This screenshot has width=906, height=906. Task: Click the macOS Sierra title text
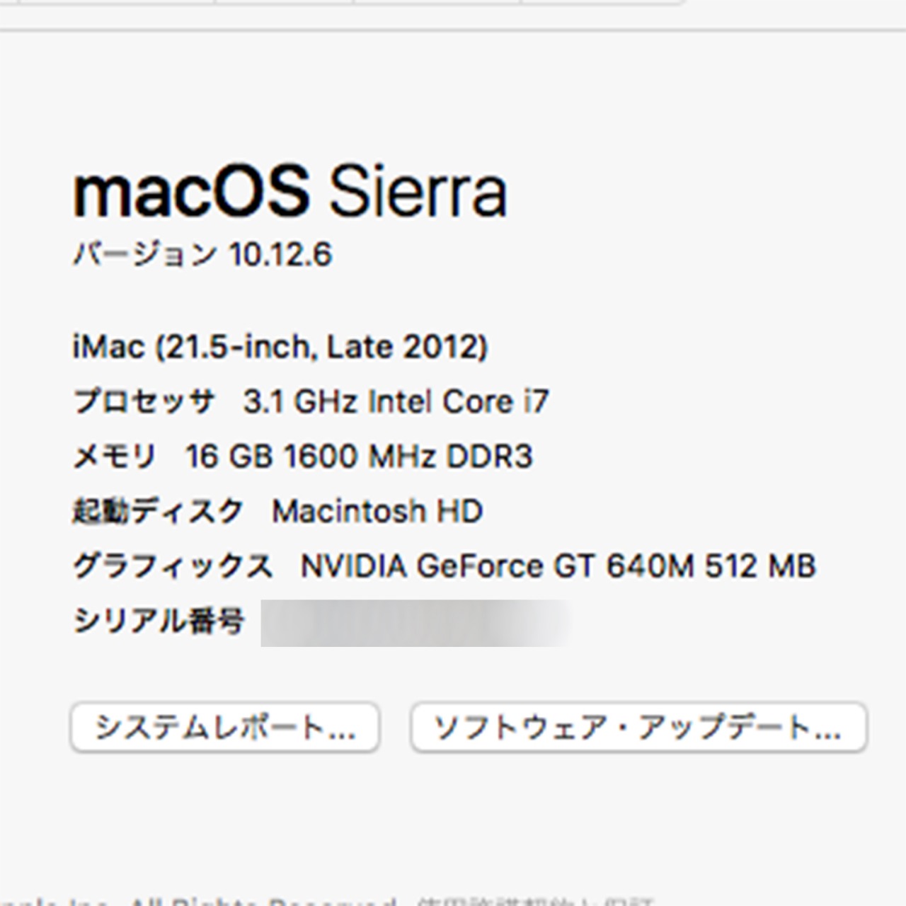click(290, 193)
